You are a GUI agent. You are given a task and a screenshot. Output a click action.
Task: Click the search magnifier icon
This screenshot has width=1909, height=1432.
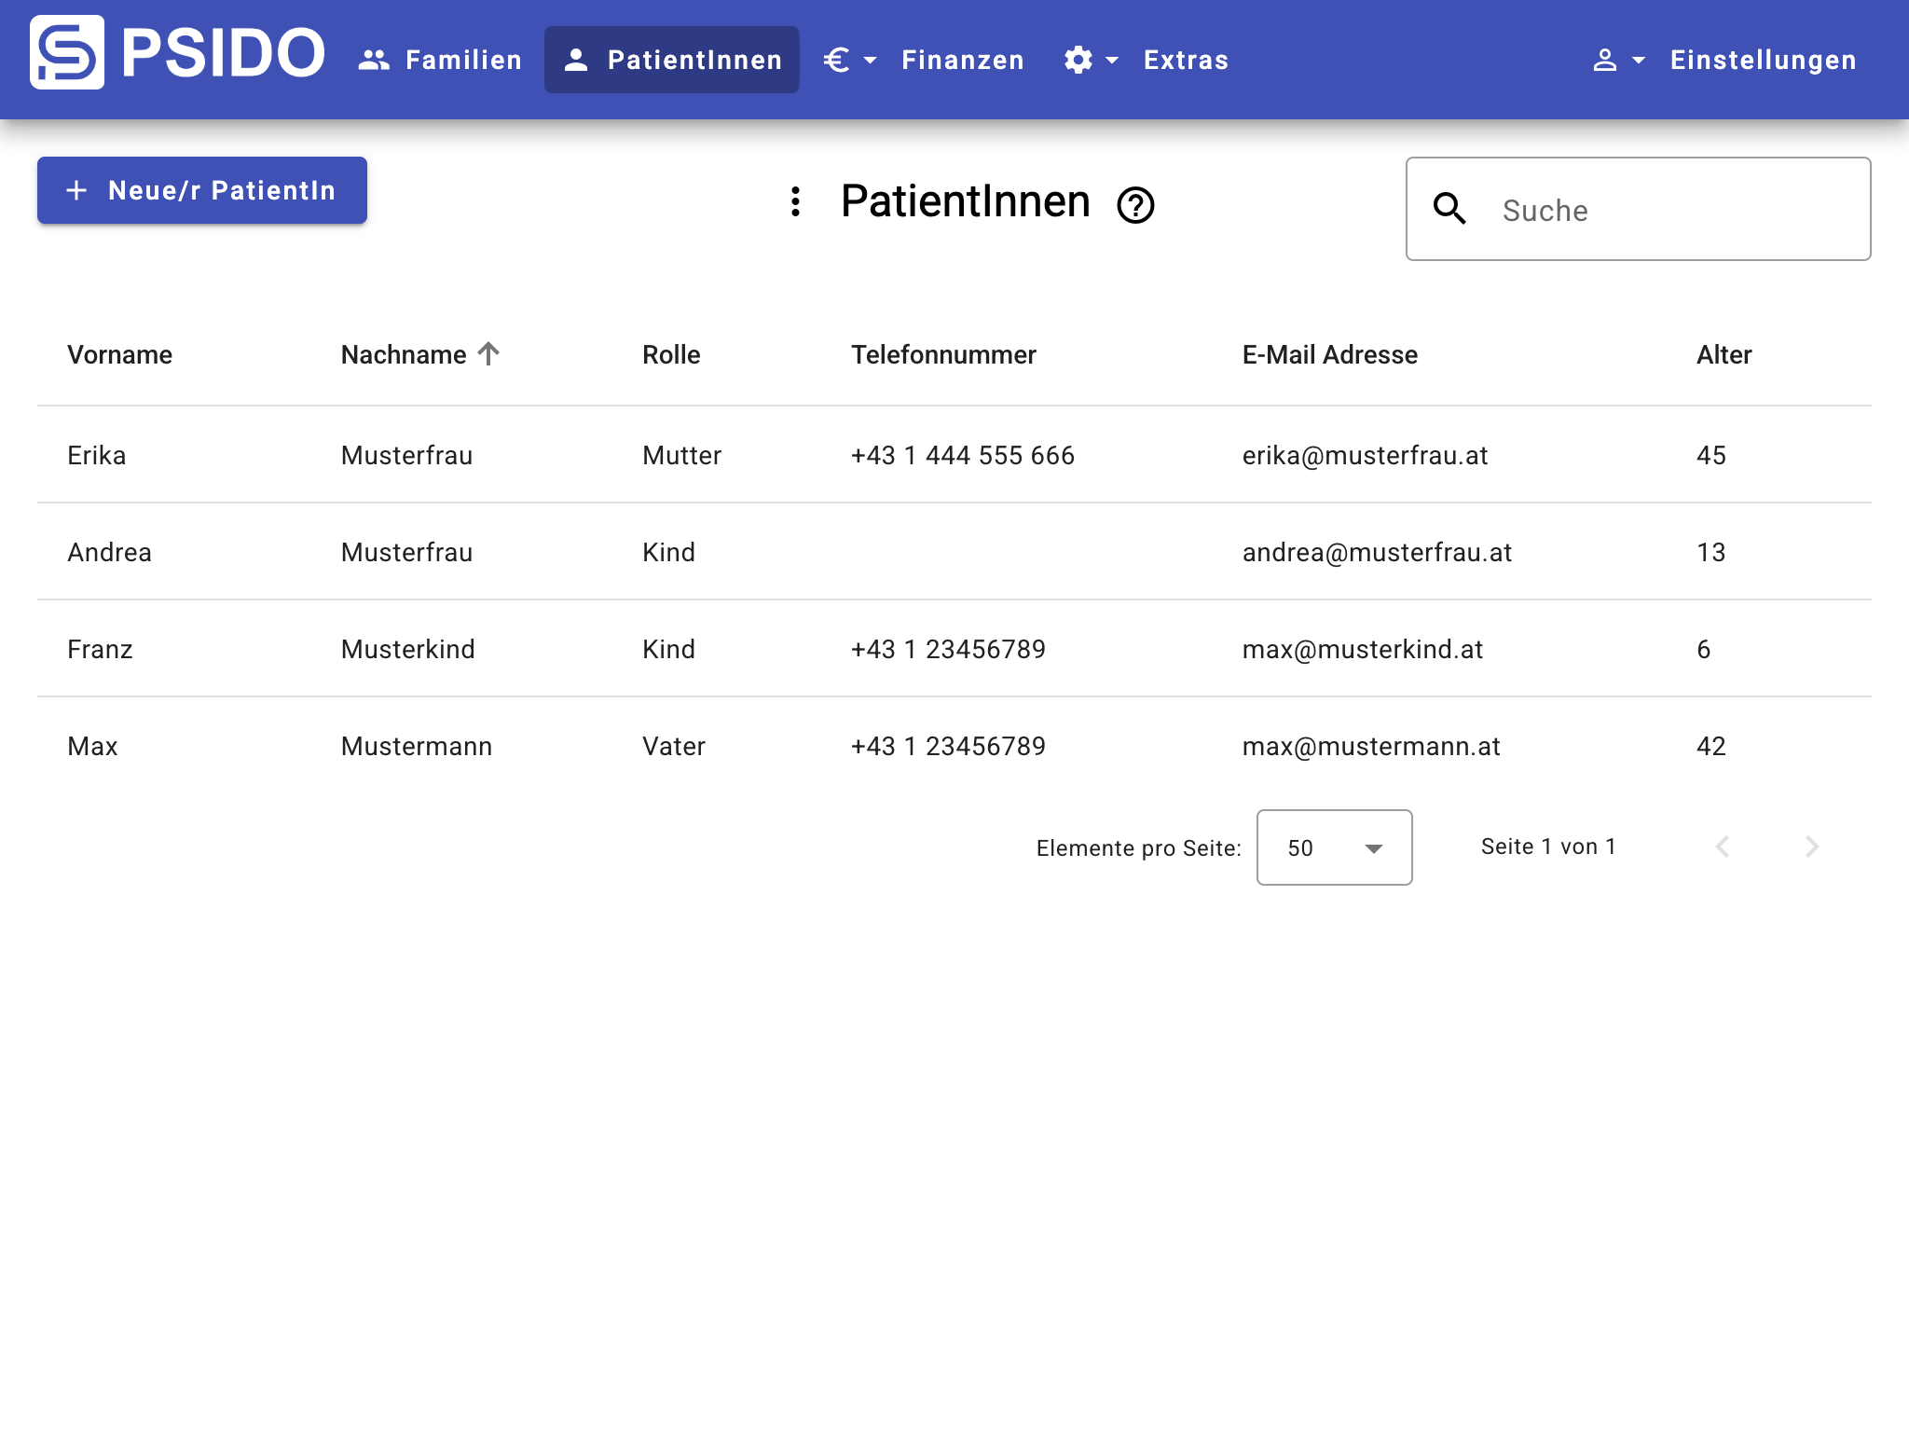[1450, 209]
